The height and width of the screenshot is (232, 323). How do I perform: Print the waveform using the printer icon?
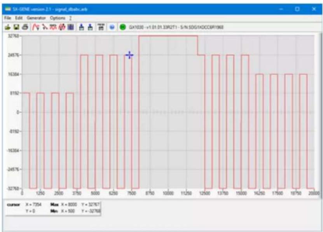[x=25, y=27]
